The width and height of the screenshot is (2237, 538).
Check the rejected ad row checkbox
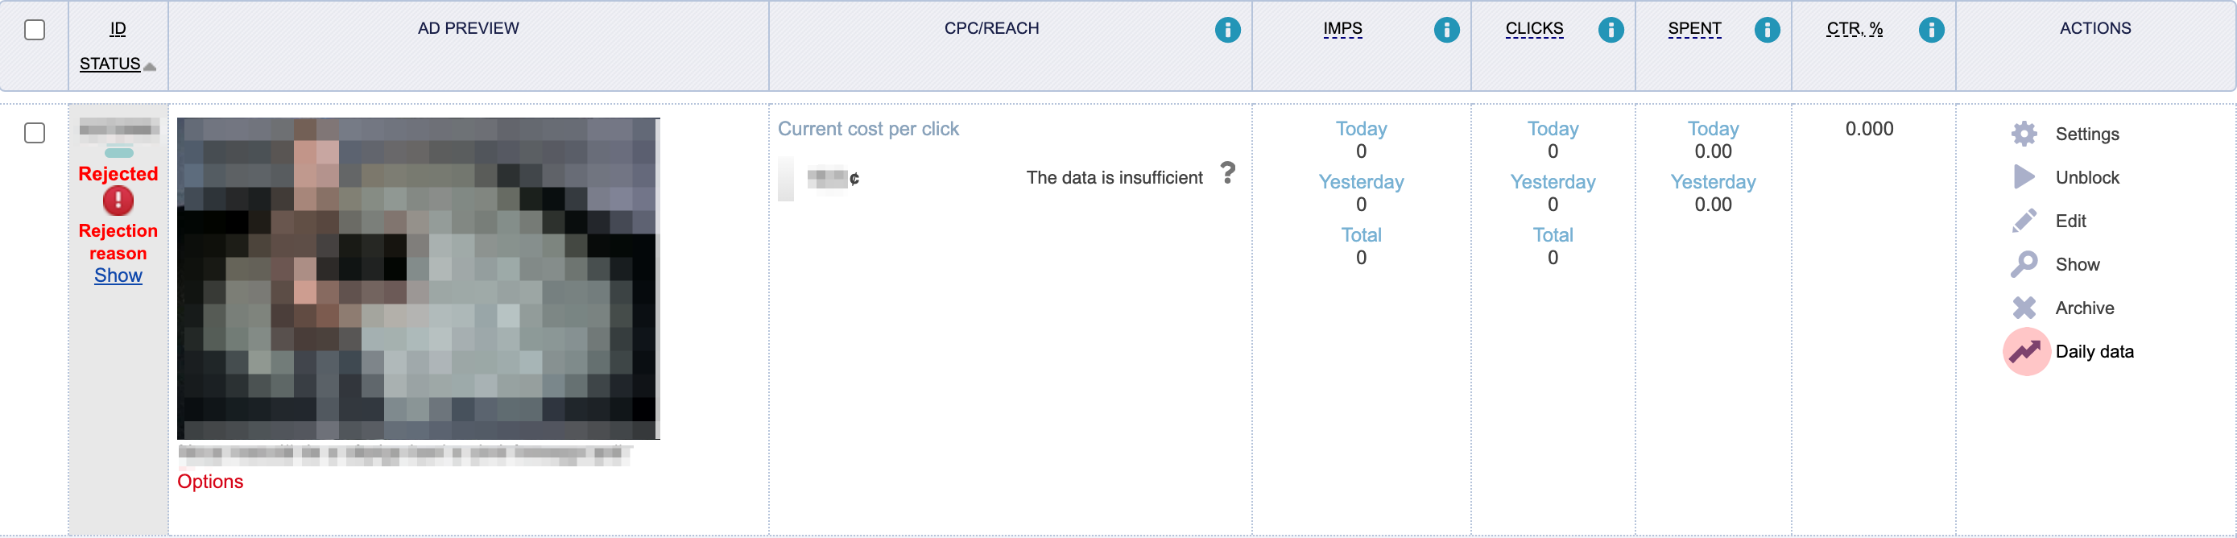(x=35, y=133)
